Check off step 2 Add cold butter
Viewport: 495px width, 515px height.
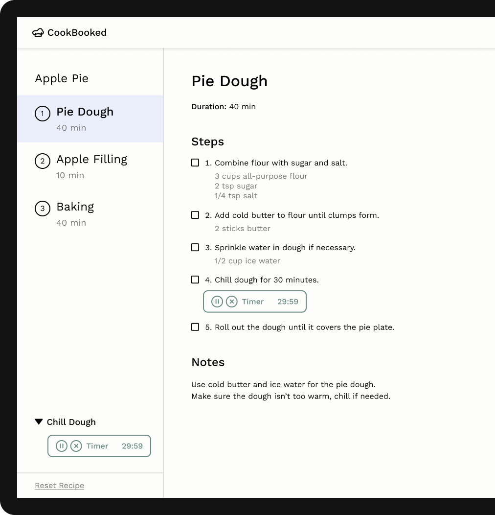[195, 215]
